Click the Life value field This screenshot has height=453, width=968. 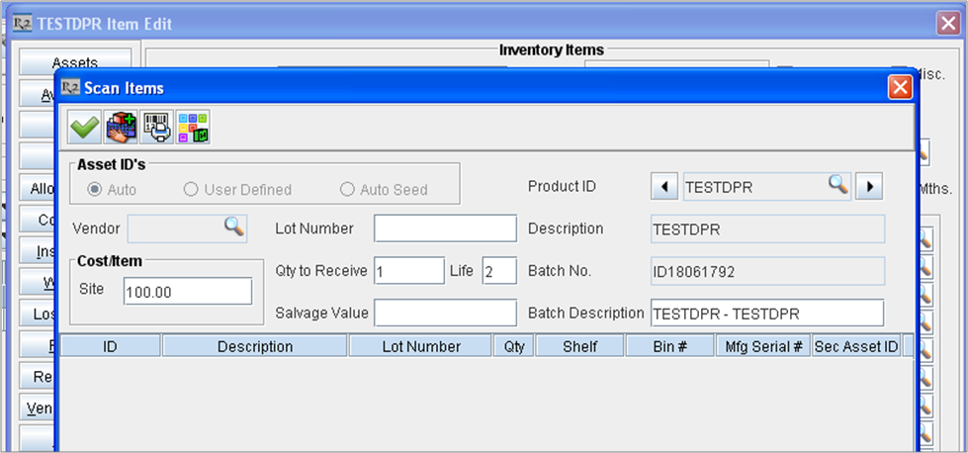point(499,271)
